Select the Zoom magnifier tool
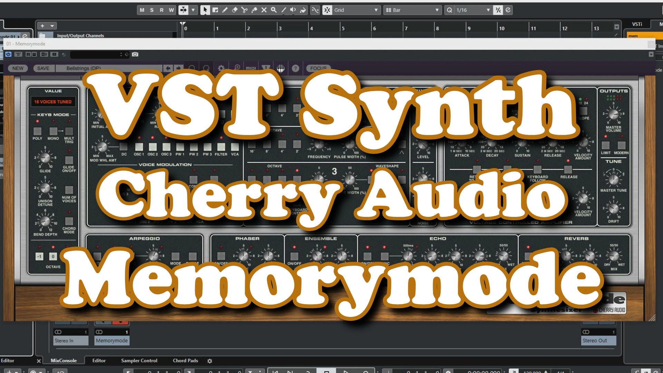This screenshot has width=663, height=373. coord(274,10)
